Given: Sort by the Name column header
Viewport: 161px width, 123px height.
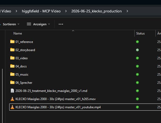Looking at the screenshot, I should coord(18,33).
